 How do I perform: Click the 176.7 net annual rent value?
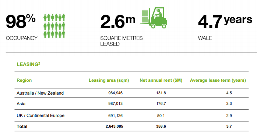coord(161,104)
